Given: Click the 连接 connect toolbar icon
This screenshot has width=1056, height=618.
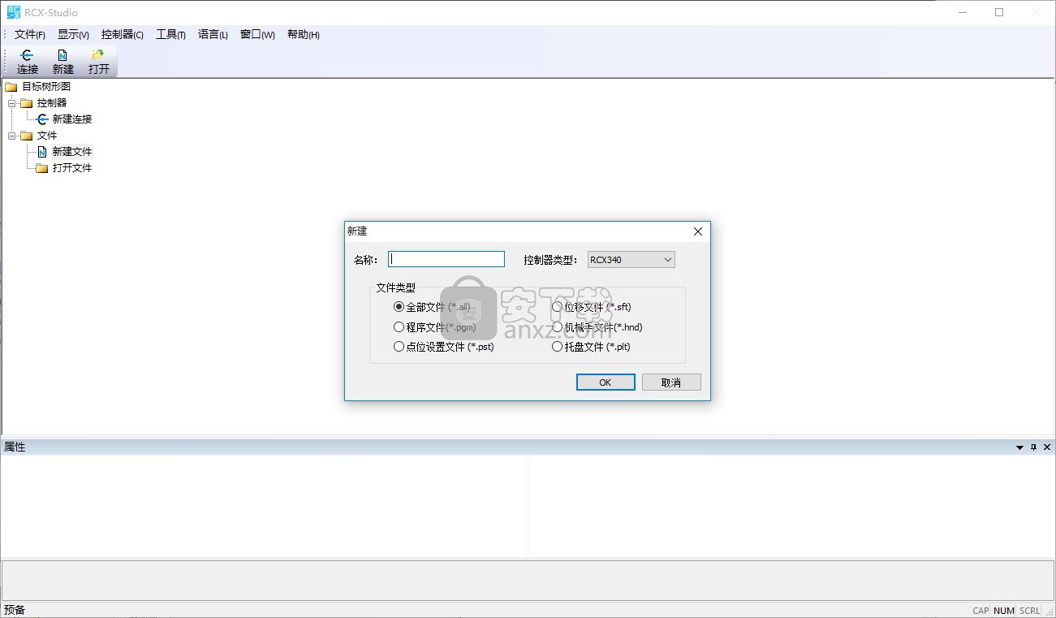Looking at the screenshot, I should [28, 55].
